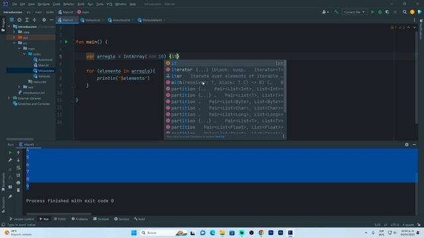Image resolution: width=424 pixels, height=238 pixels.
Task: Open the Project panel settings gear
Action: tap(44, 20)
